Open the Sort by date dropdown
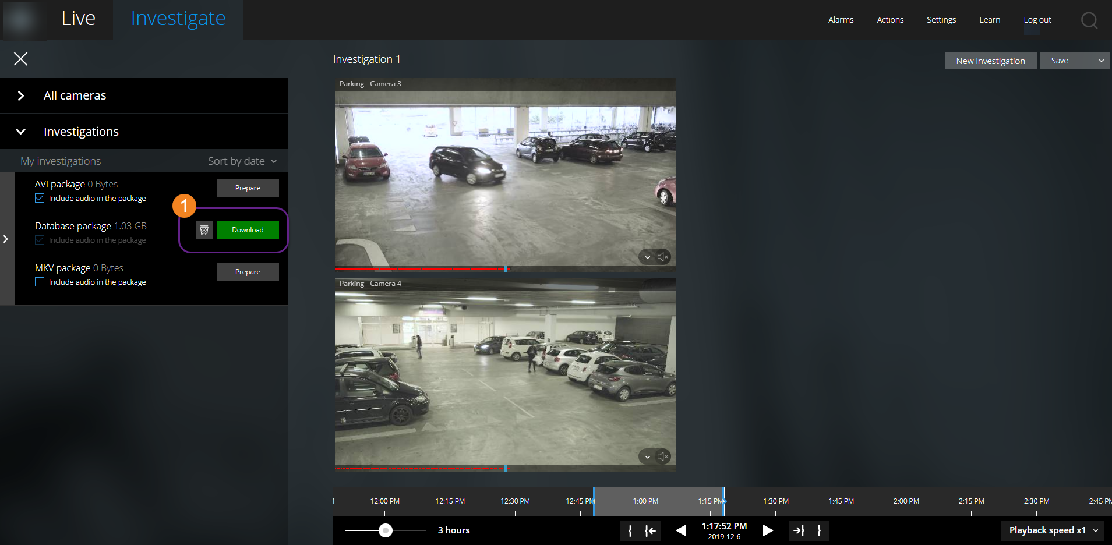The width and height of the screenshot is (1112, 545). [x=242, y=161]
